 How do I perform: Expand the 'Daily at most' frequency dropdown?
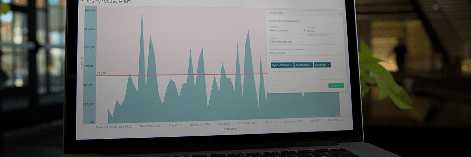click(x=305, y=53)
